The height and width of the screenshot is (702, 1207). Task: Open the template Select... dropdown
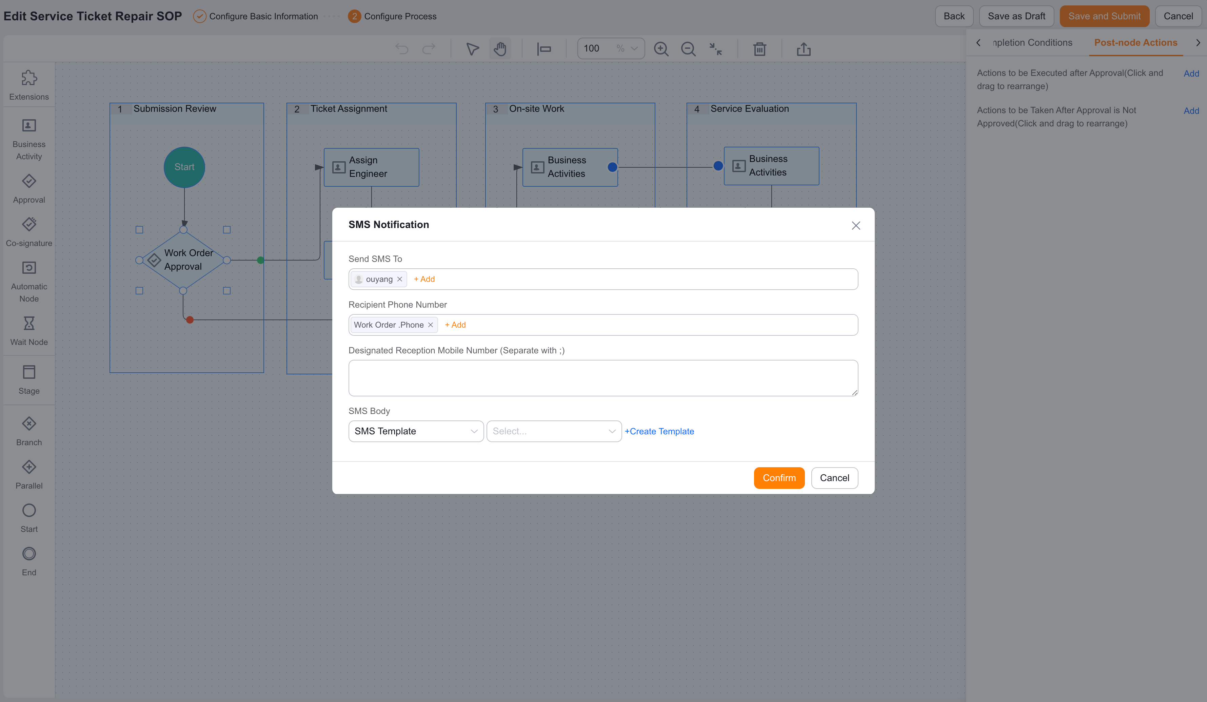point(554,431)
